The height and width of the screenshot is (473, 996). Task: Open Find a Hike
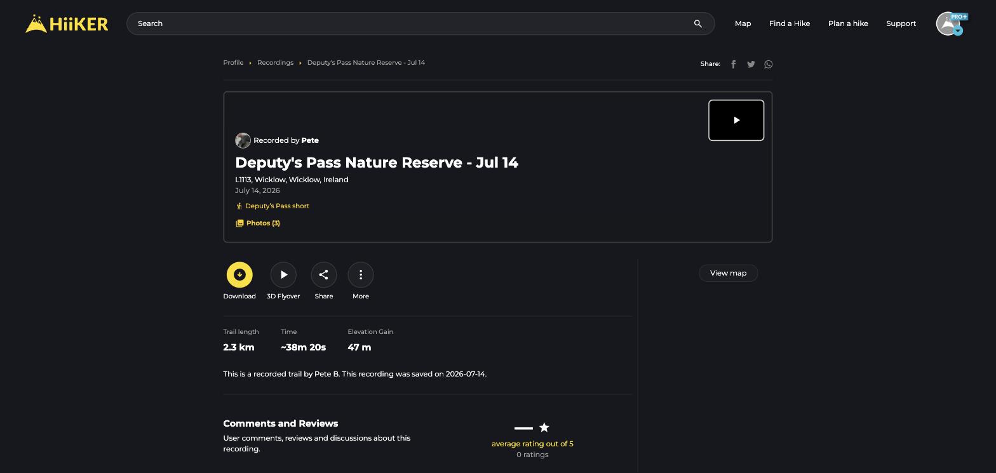click(x=789, y=23)
